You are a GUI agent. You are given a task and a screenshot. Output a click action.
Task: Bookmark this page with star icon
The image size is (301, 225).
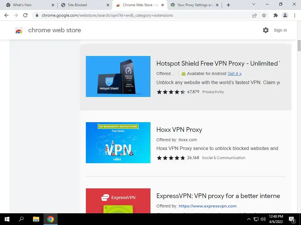(264, 15)
